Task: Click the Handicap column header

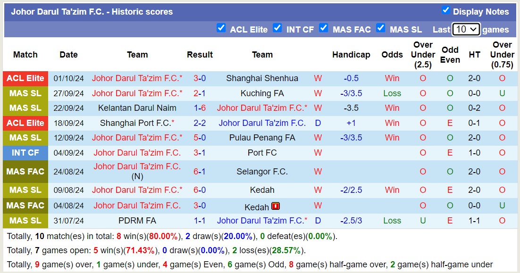Action: click(x=351, y=55)
